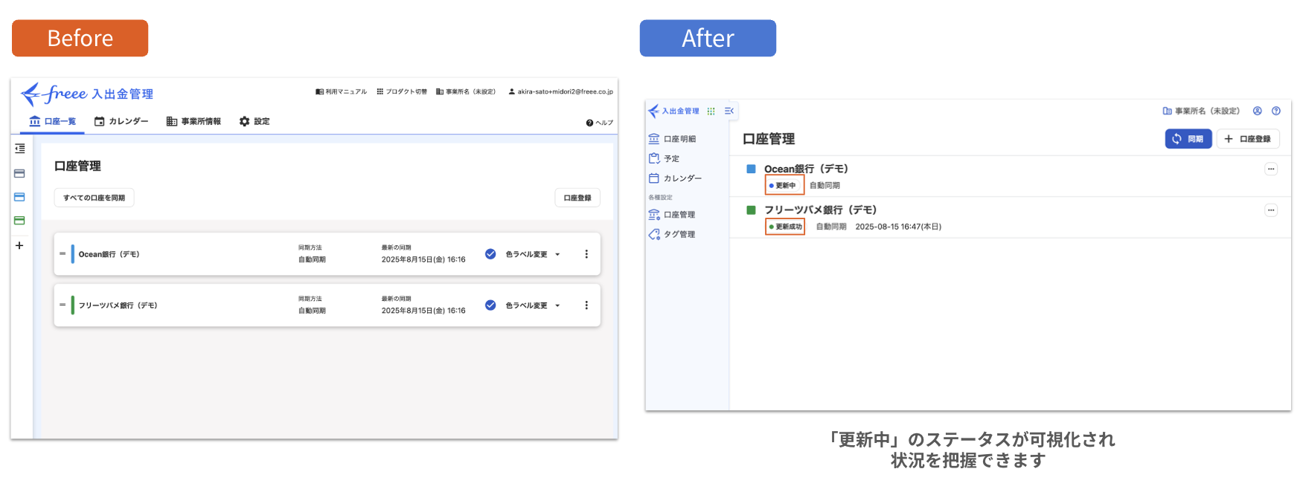Click the 更新成功 status badge
The image size is (1303, 492).
pyautogui.click(x=785, y=227)
